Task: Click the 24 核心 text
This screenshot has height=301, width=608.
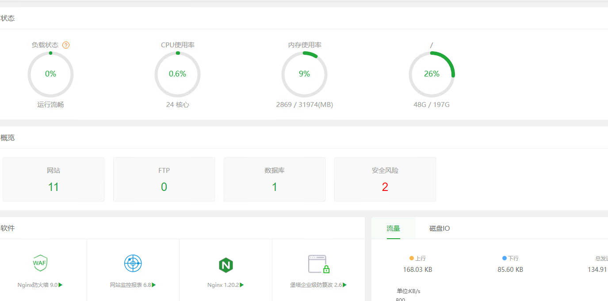Action: pos(178,105)
